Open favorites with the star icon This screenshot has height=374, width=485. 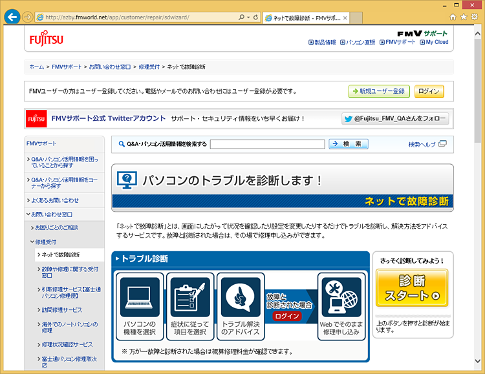464,17
